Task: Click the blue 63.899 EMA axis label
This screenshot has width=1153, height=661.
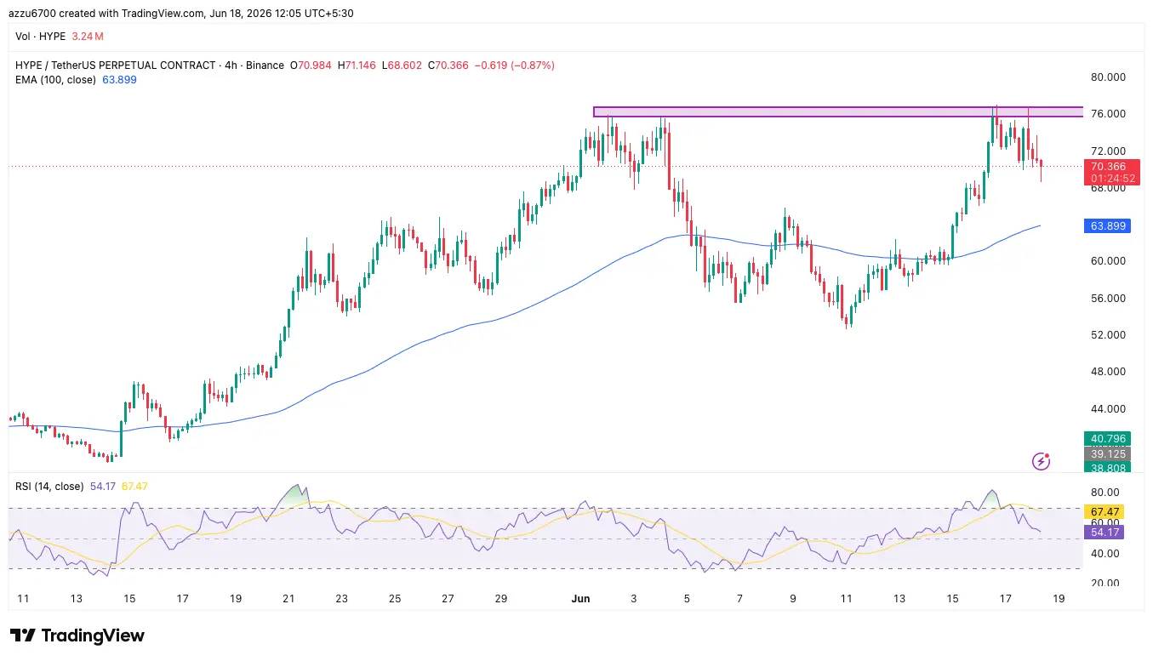Action: [x=1107, y=226]
